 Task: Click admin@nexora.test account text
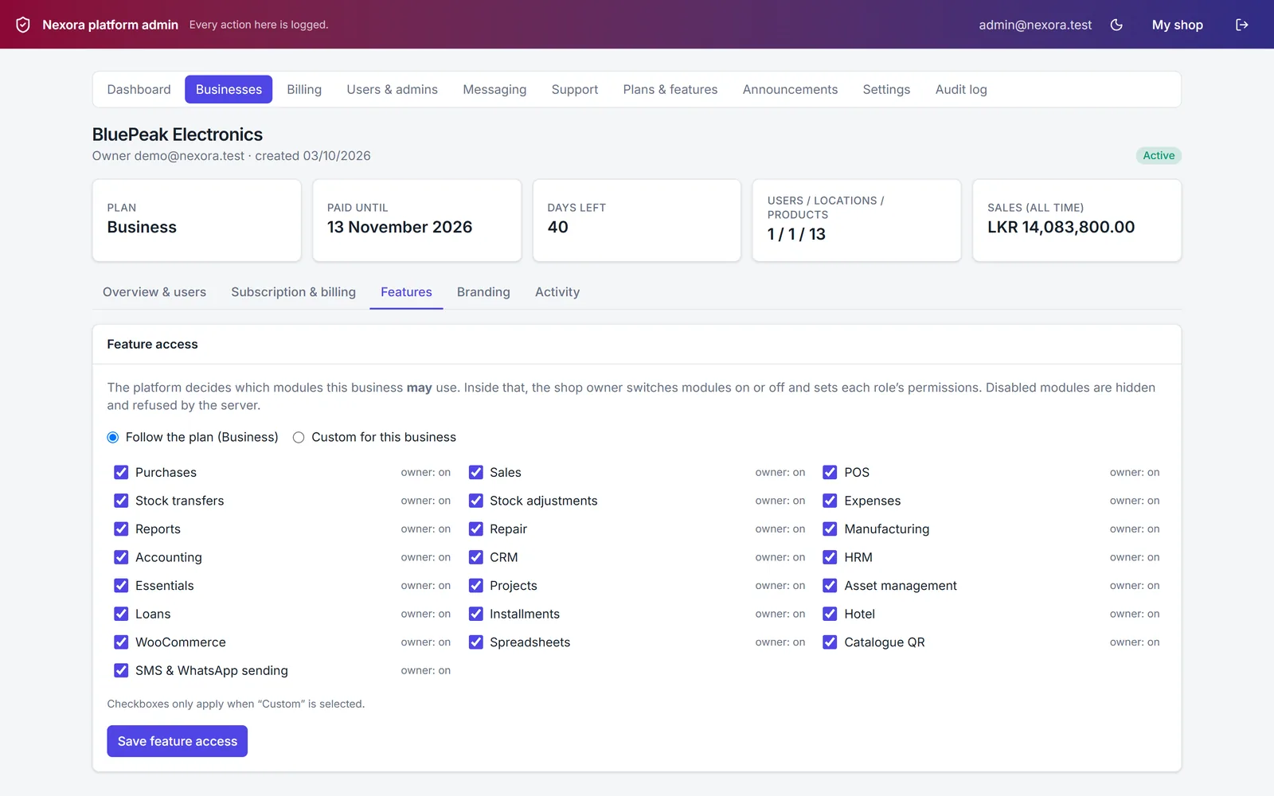point(1035,25)
